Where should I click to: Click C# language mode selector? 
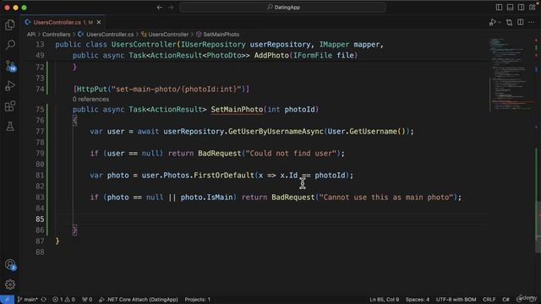click(x=505, y=300)
